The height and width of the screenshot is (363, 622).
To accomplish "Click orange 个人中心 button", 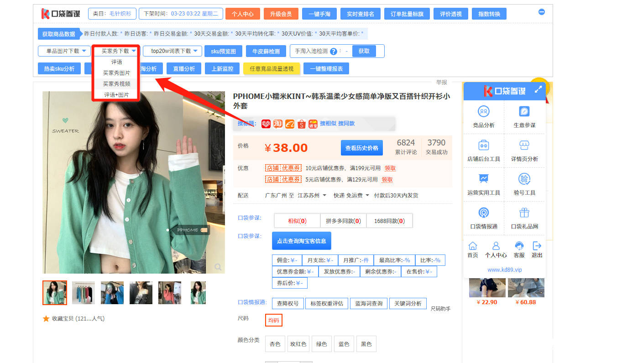I will click(x=242, y=14).
